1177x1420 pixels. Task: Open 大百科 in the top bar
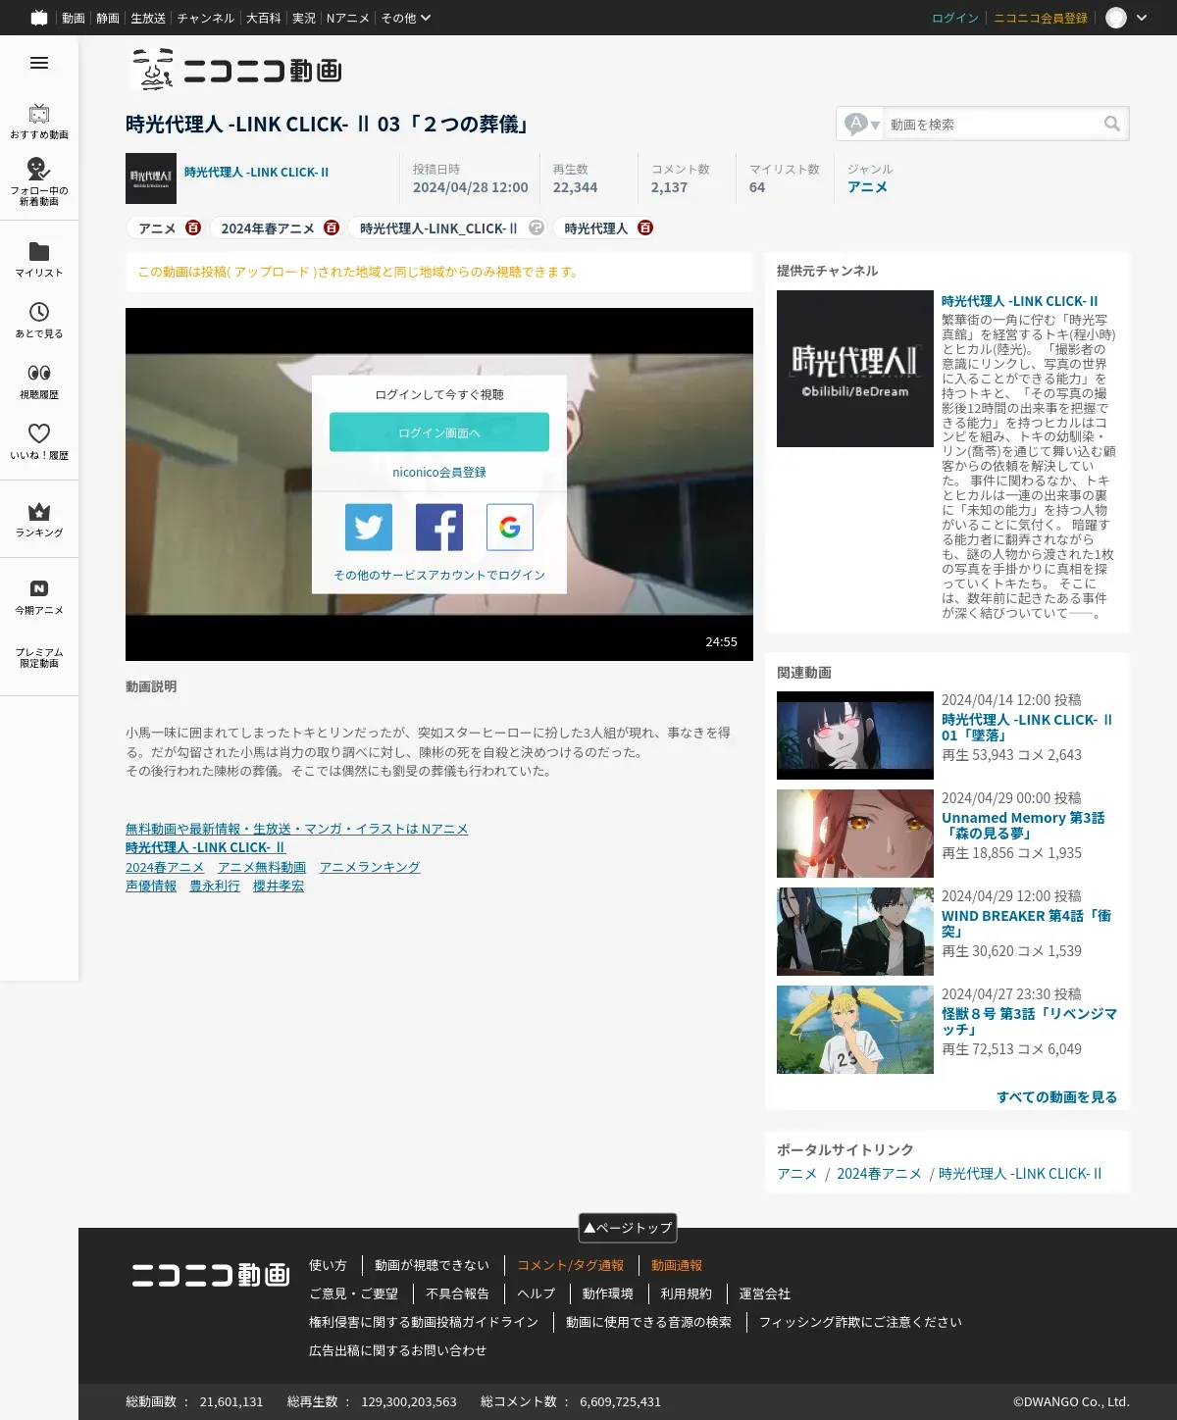pos(263,18)
